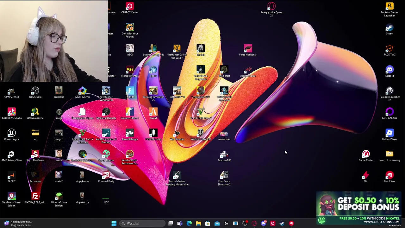Open the Sea of Thieves shortcut
The height and width of the screenshot is (228, 405).
(x=106, y=156)
